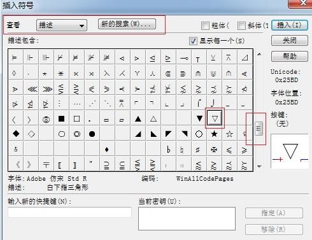Open the 描述 view dropdown

[62, 25]
